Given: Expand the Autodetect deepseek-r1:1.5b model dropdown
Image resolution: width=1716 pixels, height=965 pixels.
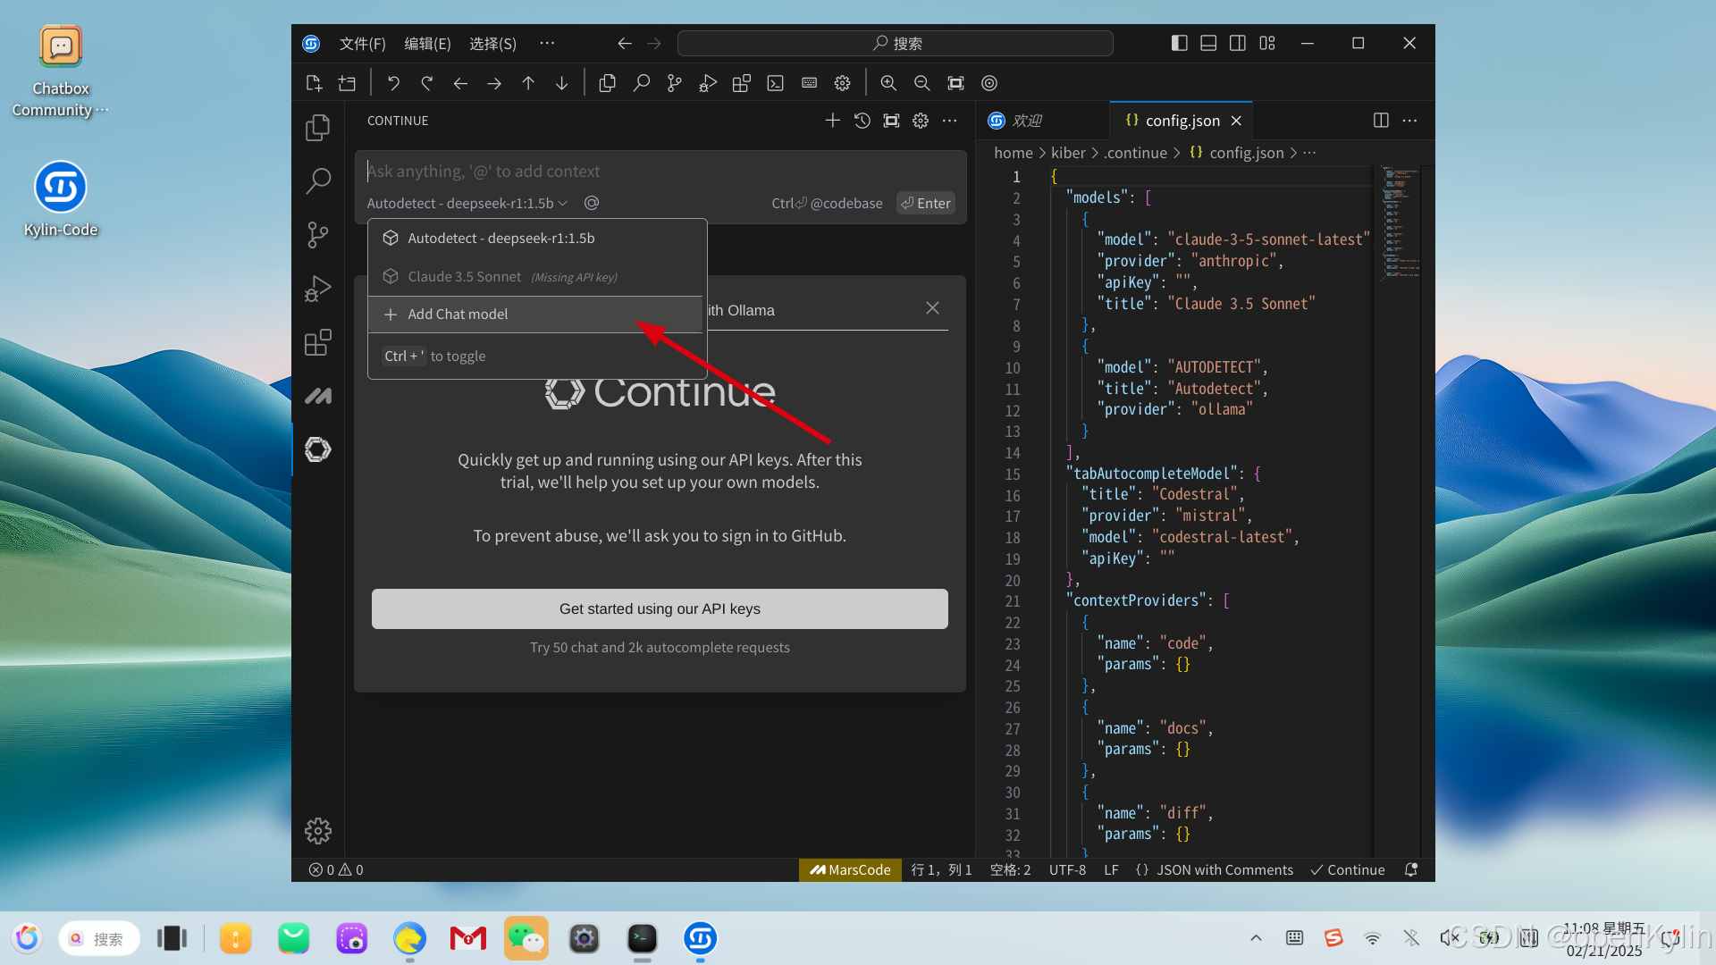Looking at the screenshot, I should [x=467, y=204].
